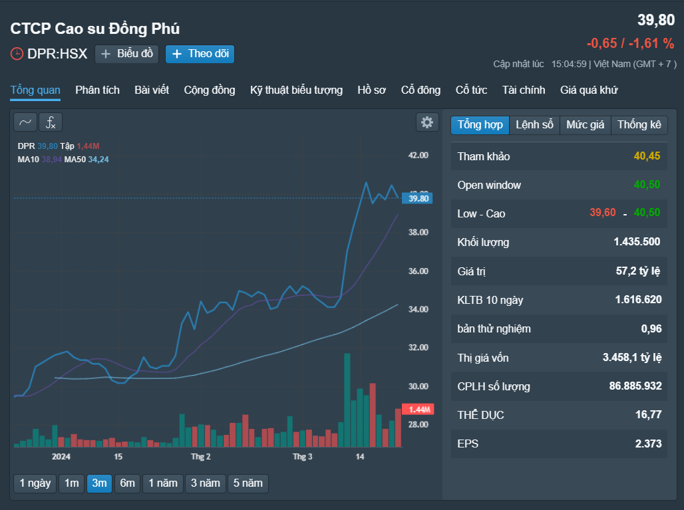Screen dimensions: 684x510
Task: Open chart settings gear icon
Action: tap(427, 122)
